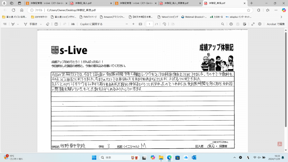This screenshot has width=288, height=162.
Task: Close the active 体験記_真悟.pdf tab
Action: 244,3
